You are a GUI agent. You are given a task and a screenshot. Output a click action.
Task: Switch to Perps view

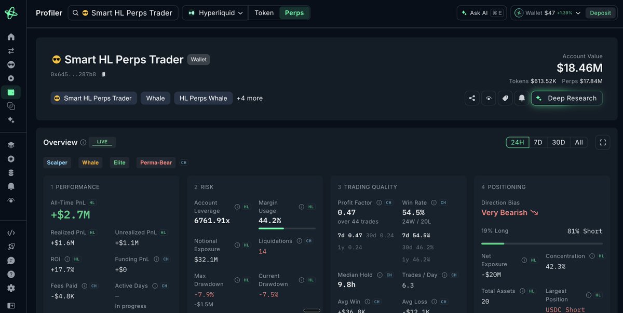294,13
